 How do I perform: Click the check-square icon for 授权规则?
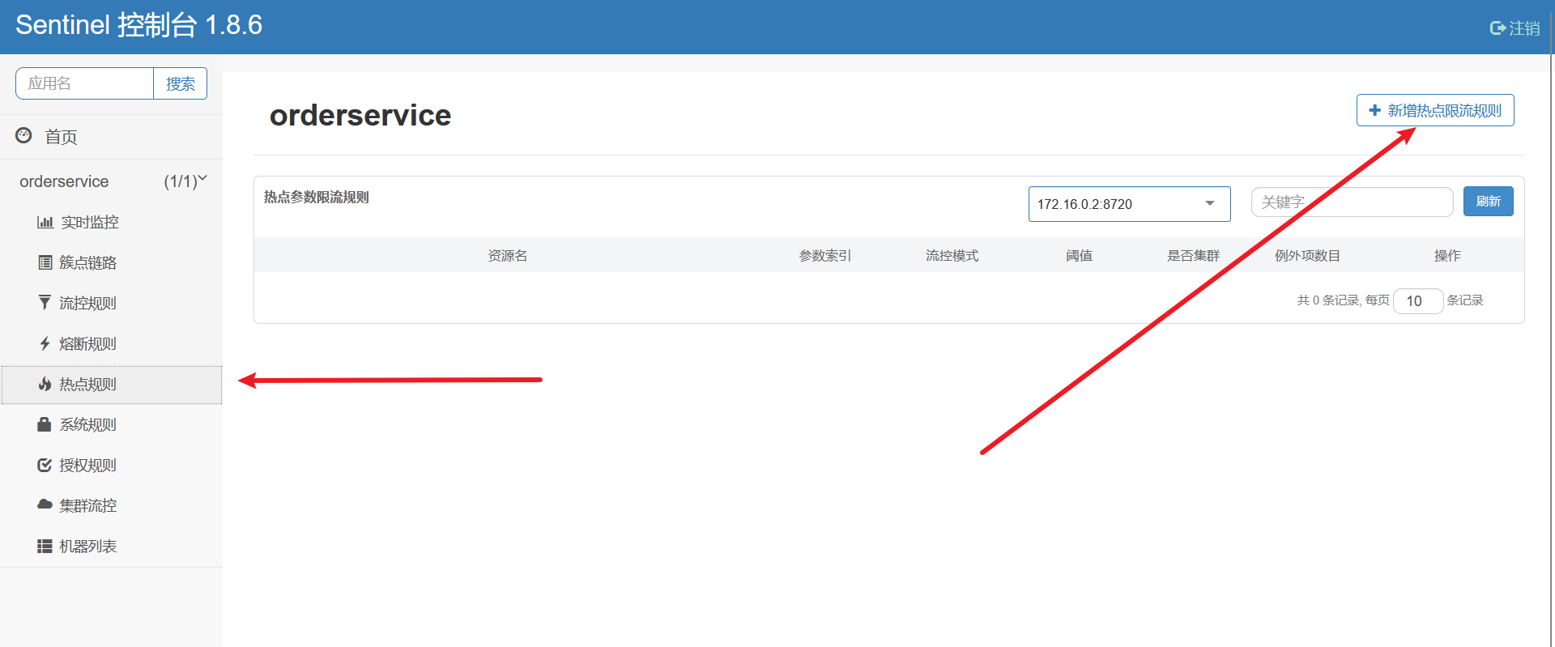[45, 465]
